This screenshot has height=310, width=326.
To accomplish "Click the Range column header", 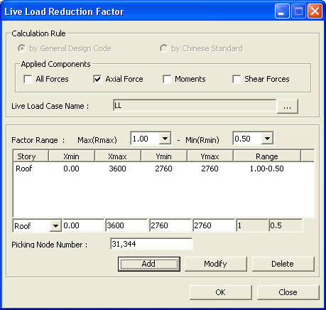I will (267, 156).
